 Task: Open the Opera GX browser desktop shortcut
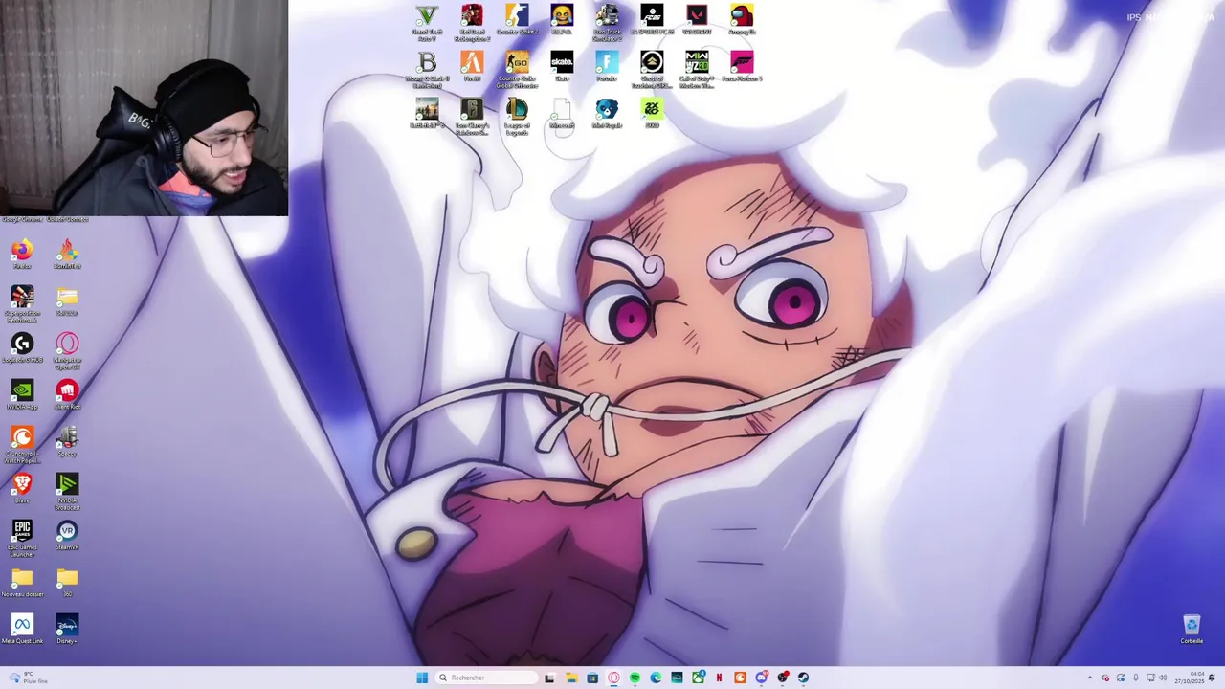click(67, 351)
